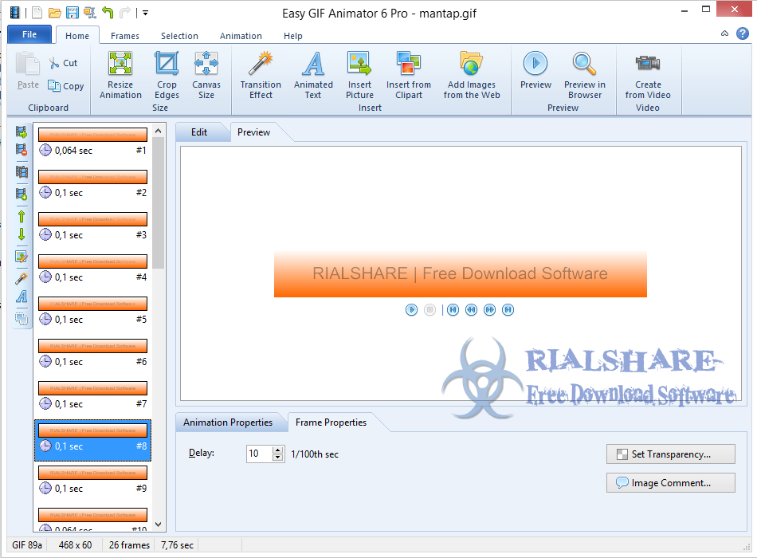Jump to first frame in preview
Image resolution: width=757 pixels, height=558 pixels.
[453, 309]
